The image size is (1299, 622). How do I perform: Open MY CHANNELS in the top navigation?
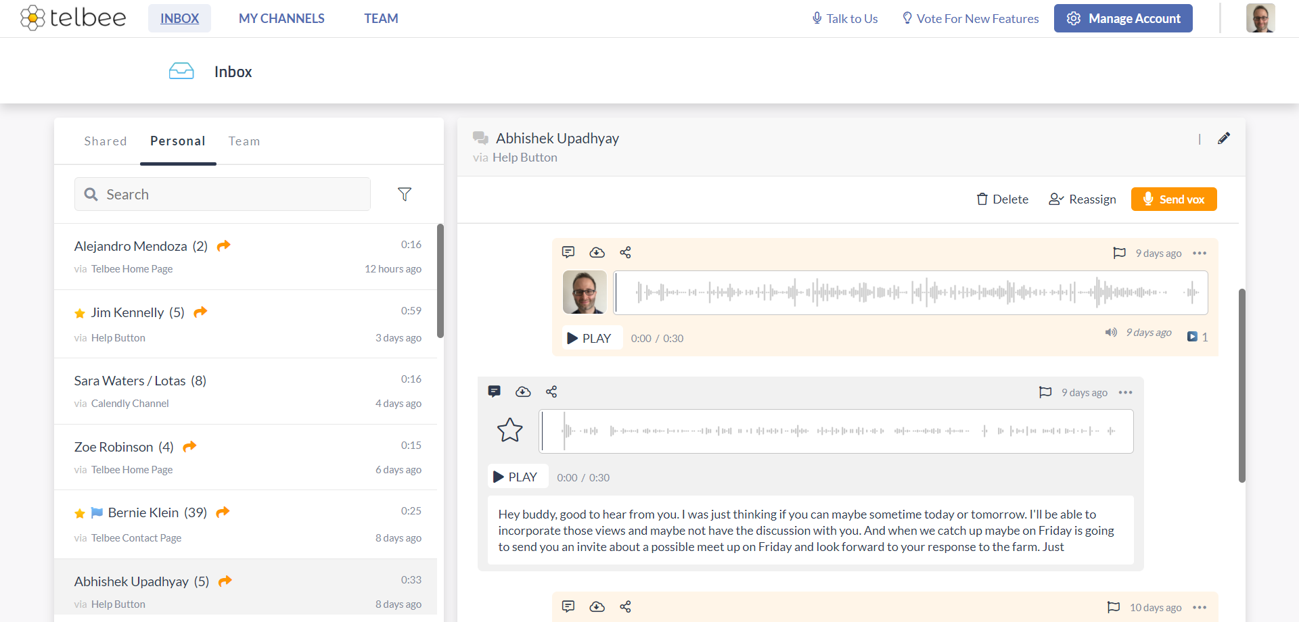tap(281, 18)
